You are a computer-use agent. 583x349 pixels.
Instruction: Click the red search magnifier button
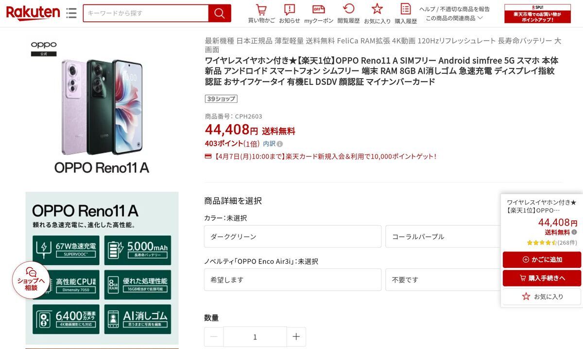pyautogui.click(x=220, y=13)
